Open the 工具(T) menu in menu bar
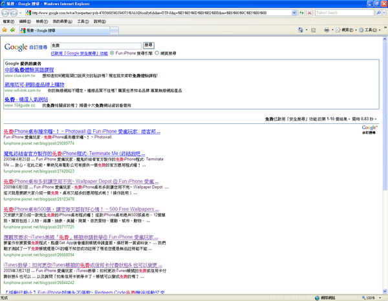 coord(83,21)
